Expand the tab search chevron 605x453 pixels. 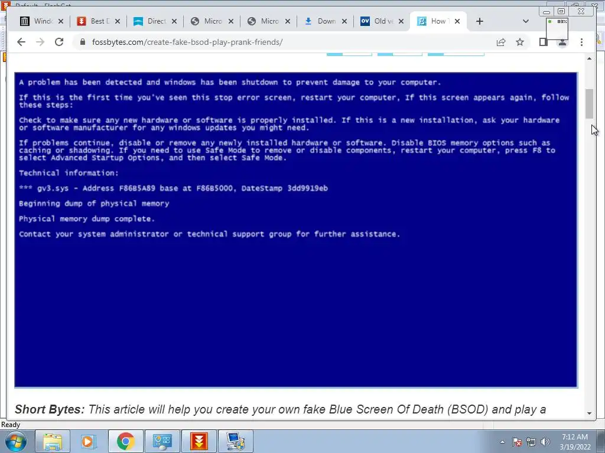(525, 21)
